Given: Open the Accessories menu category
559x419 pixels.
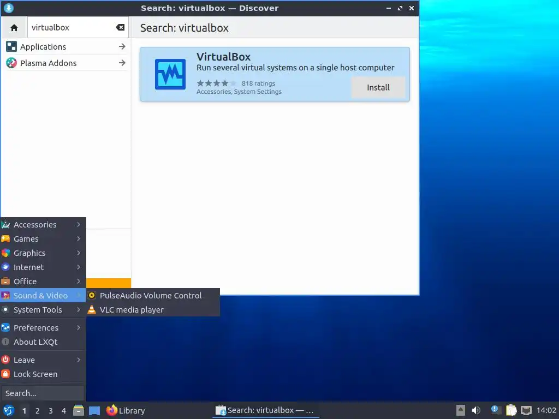Looking at the screenshot, I should point(43,224).
